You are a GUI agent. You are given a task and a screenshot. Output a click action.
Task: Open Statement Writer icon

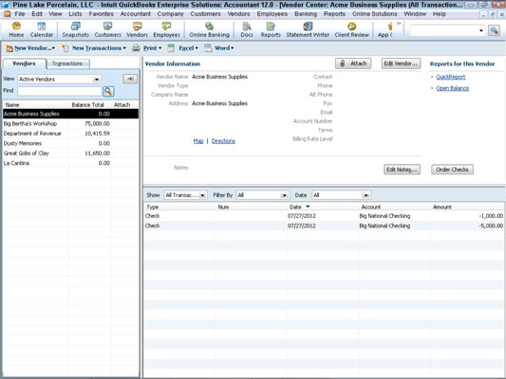click(308, 29)
